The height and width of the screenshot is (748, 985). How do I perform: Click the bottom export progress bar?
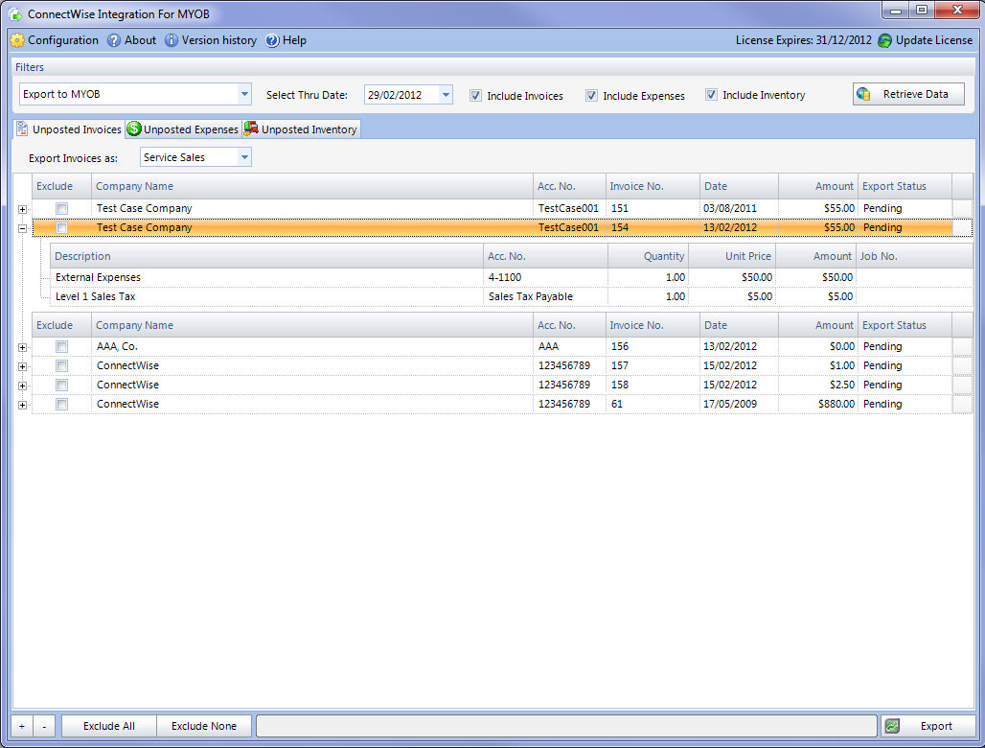coord(566,726)
